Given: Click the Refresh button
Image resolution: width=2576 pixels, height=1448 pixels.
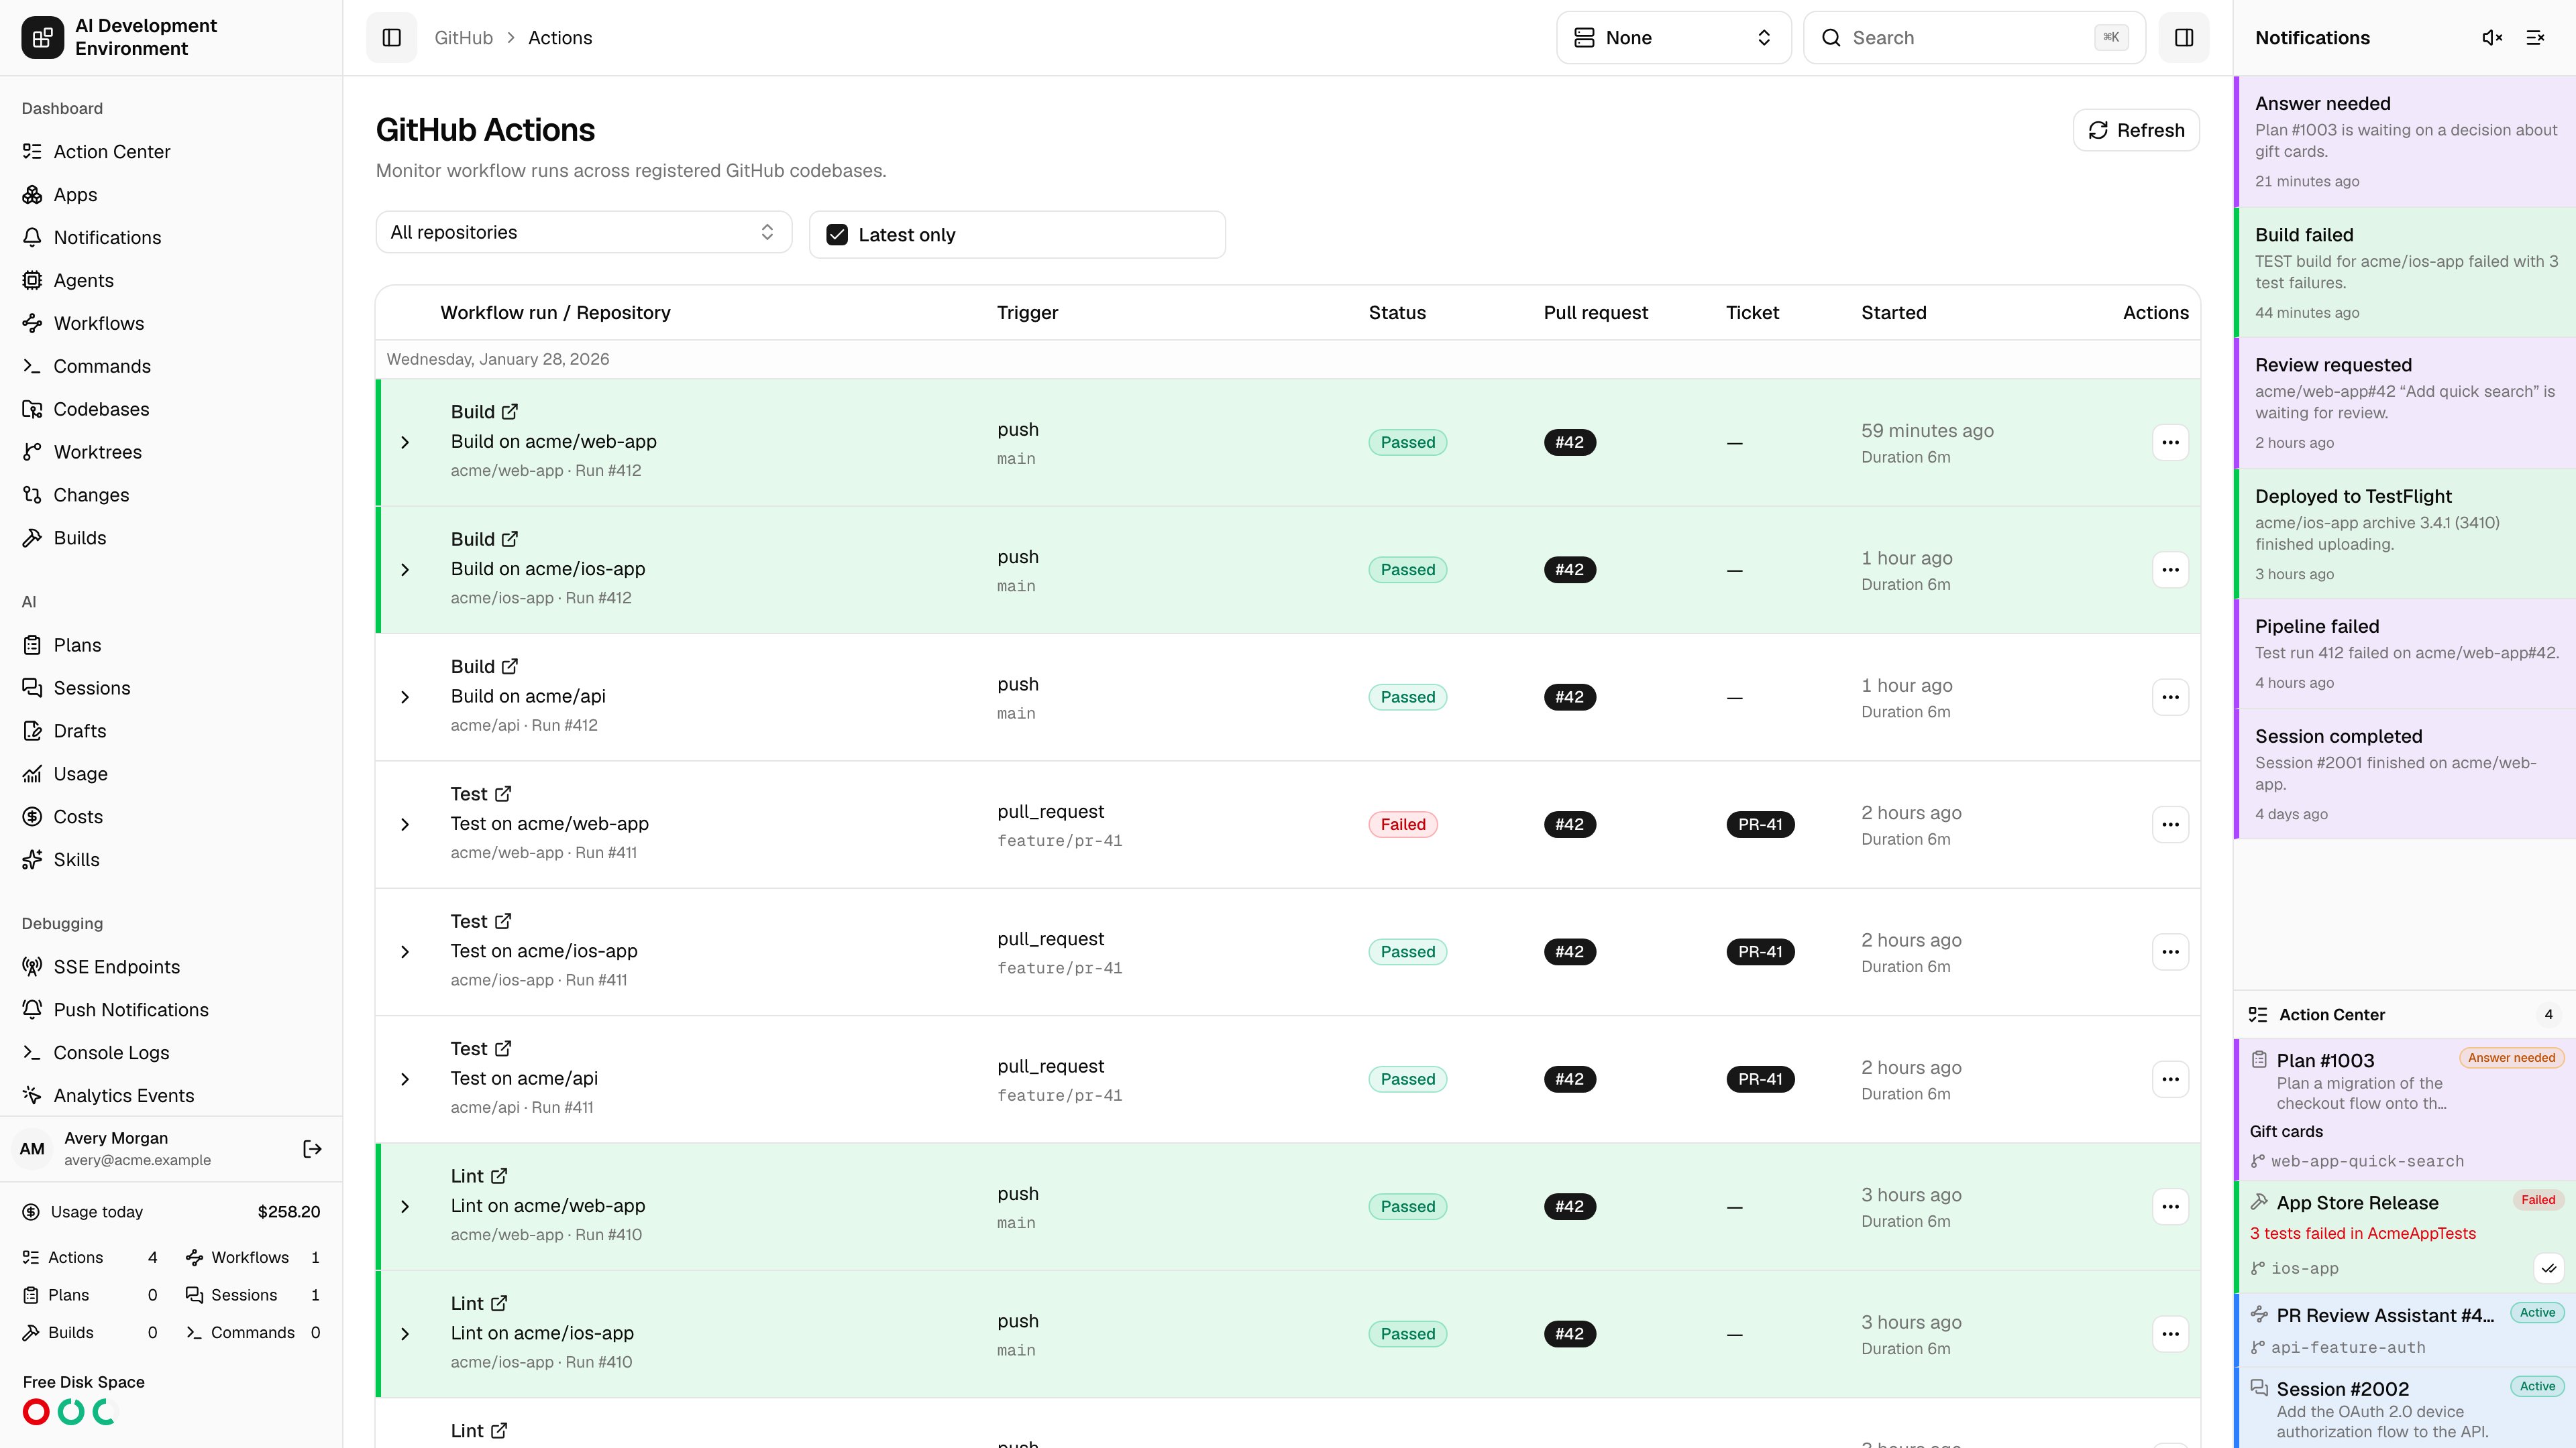Looking at the screenshot, I should (2136, 131).
